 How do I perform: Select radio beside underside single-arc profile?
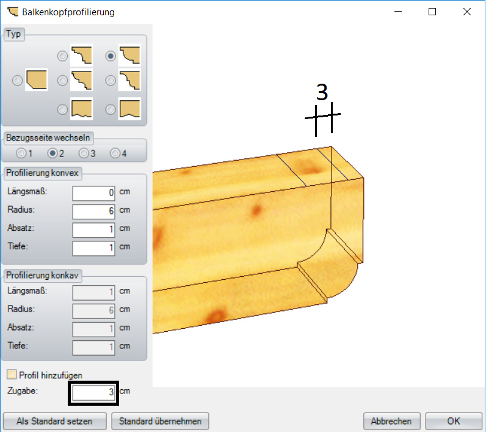click(x=111, y=109)
